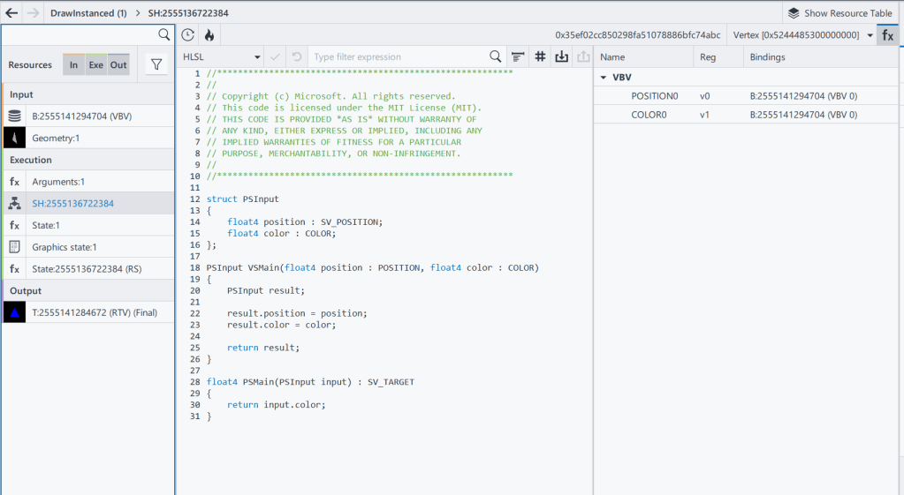Click the search magnifier in the filter expression box
Image resolution: width=904 pixels, height=495 pixels.
(x=496, y=56)
